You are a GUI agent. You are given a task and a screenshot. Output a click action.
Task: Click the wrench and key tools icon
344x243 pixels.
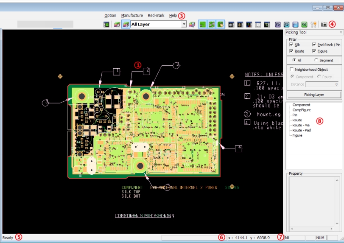[x=314, y=25]
